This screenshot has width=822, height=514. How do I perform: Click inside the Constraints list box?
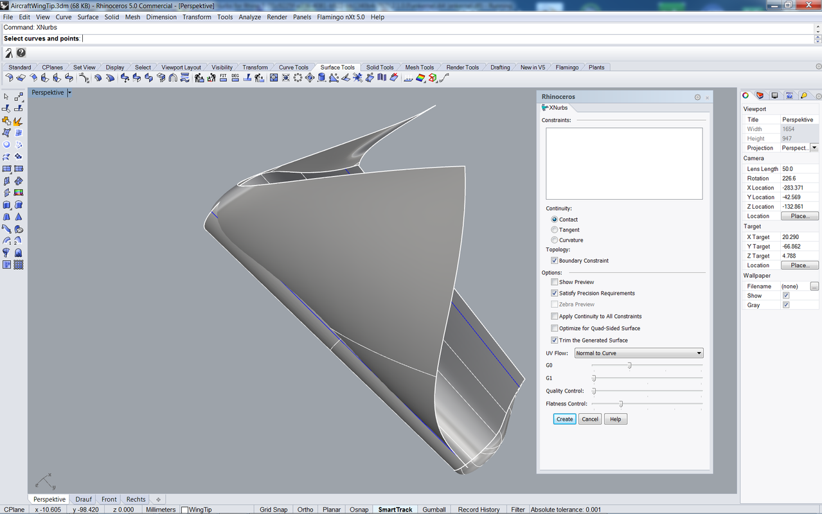pos(624,164)
